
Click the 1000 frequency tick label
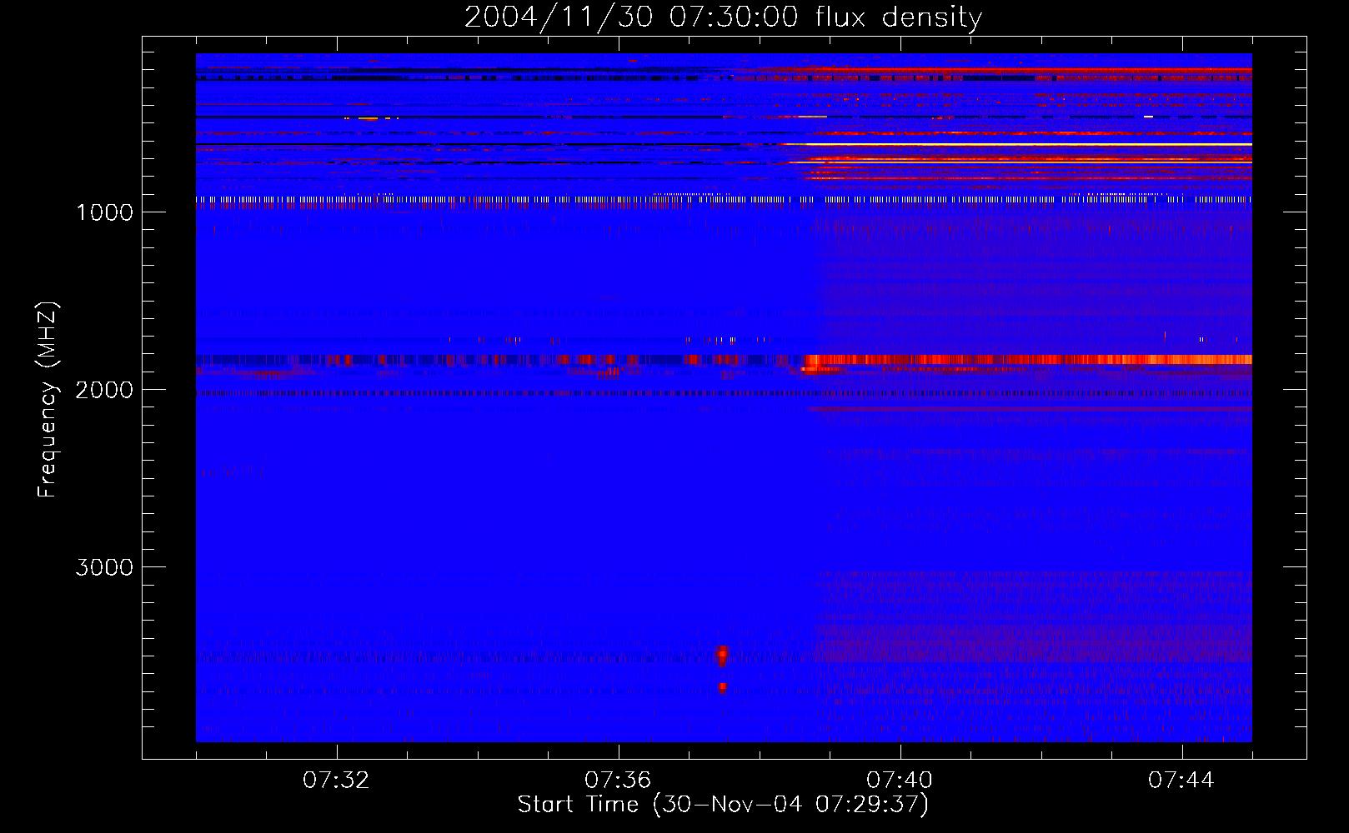tap(104, 212)
